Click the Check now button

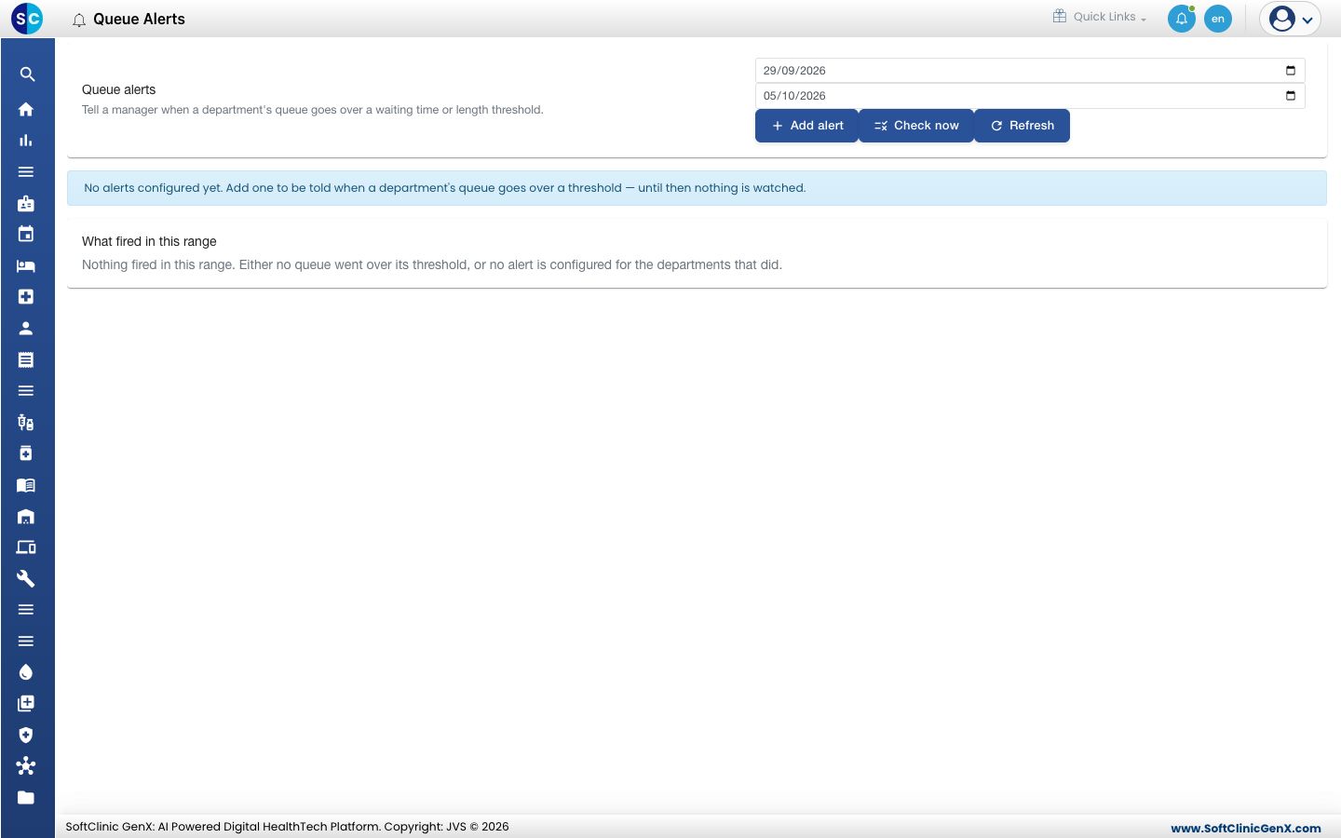click(x=916, y=126)
